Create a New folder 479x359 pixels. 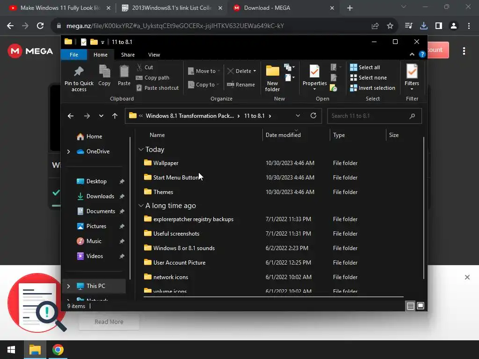(272, 78)
